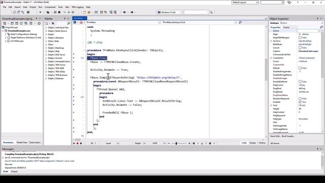Switch to the Output messages tab

14,171
